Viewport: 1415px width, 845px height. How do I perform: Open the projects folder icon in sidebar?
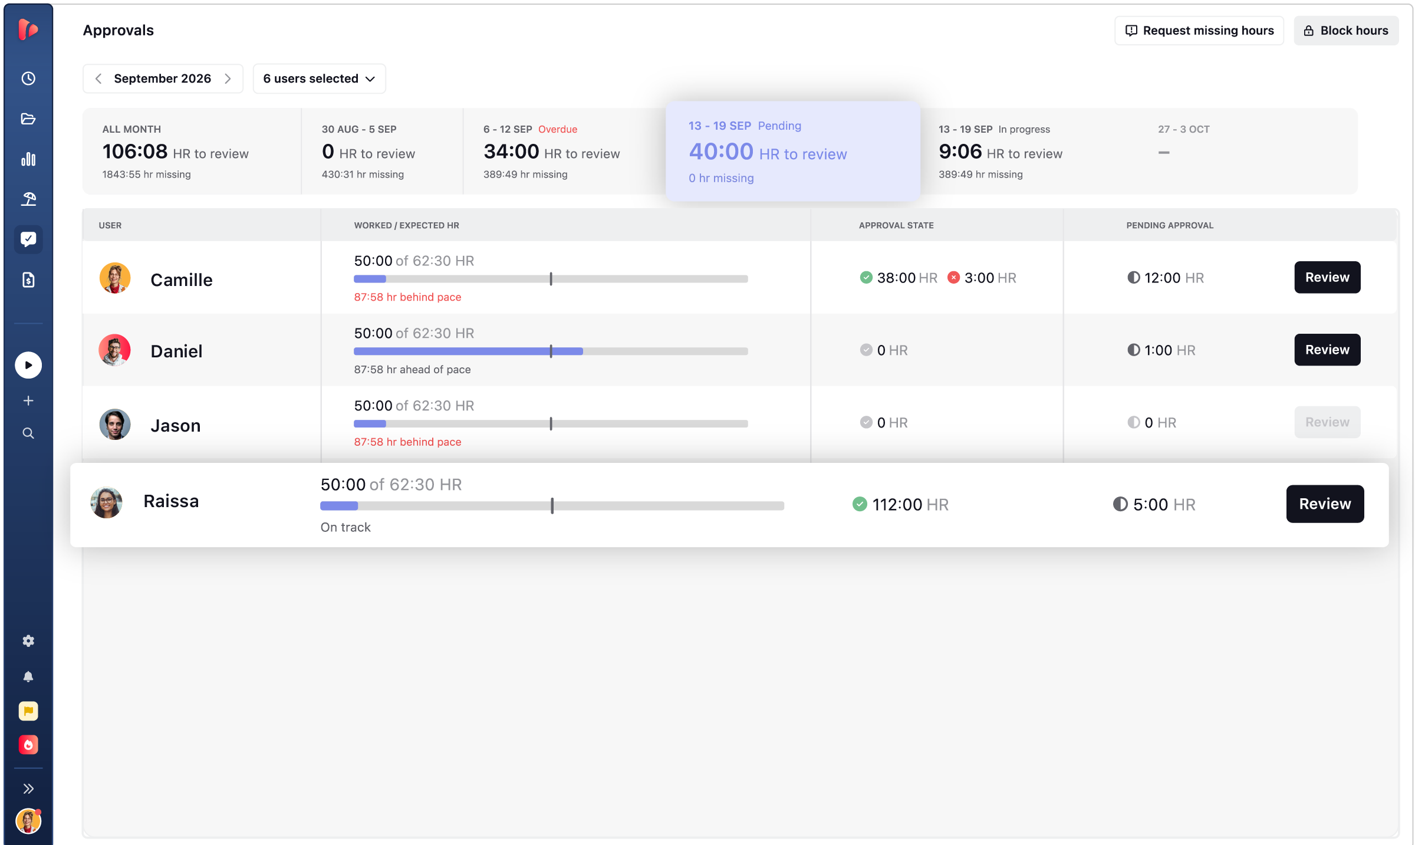[x=28, y=119]
